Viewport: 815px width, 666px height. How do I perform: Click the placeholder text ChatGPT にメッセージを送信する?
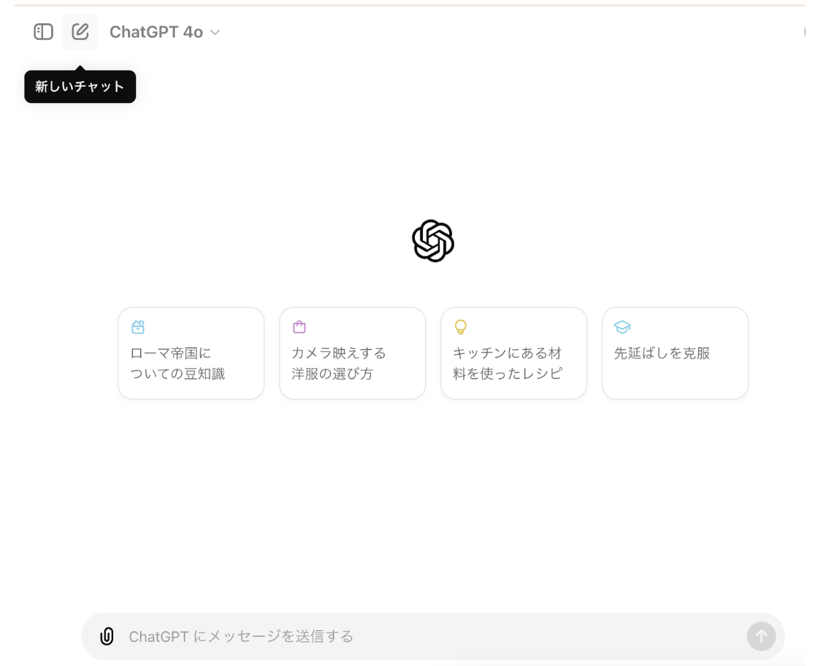(x=242, y=636)
